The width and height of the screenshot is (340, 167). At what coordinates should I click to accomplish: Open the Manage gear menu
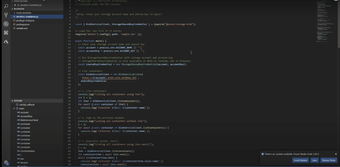coord(6,162)
